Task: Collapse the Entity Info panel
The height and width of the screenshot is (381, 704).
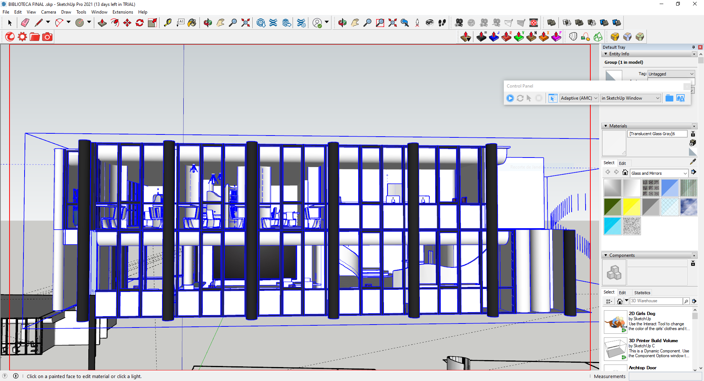Action: pyautogui.click(x=606, y=54)
